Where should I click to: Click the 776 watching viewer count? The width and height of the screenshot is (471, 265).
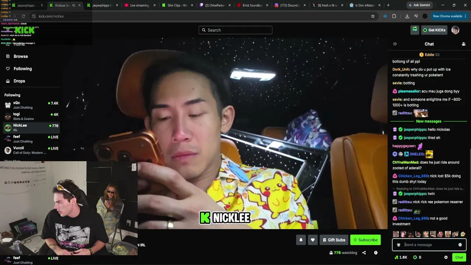(x=343, y=253)
